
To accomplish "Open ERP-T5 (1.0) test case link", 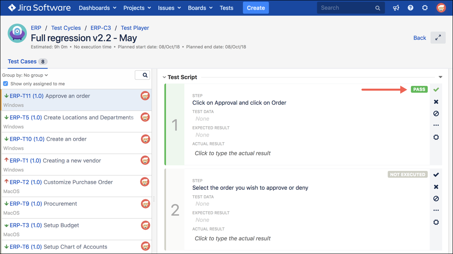I will click(26, 117).
